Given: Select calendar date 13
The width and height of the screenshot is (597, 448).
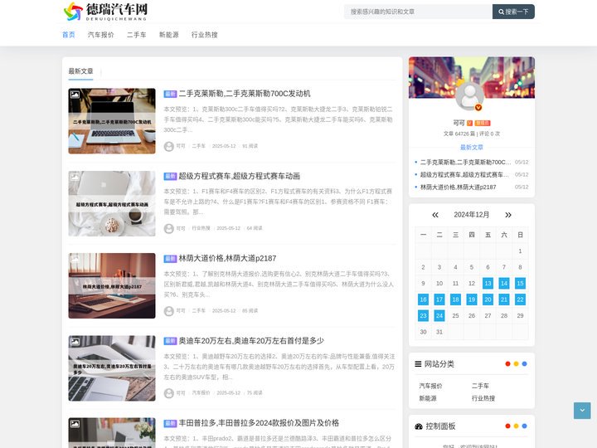Looking at the screenshot, I should pos(488,283).
